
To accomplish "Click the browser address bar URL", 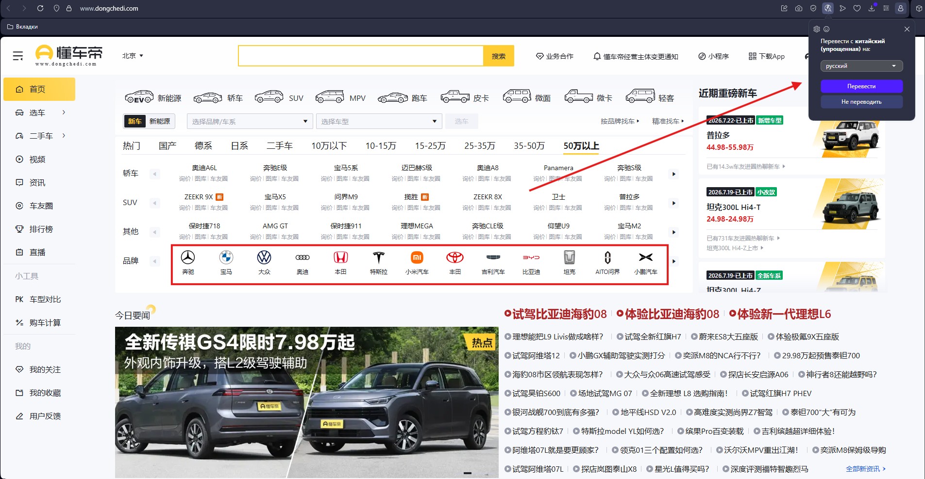I will (109, 8).
